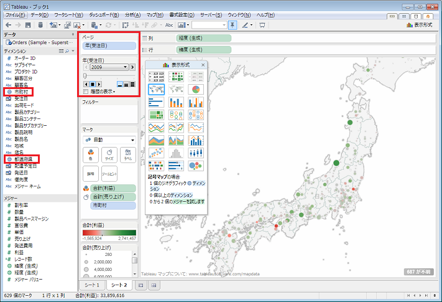Click the Abc mark labels icon

[169, 25]
